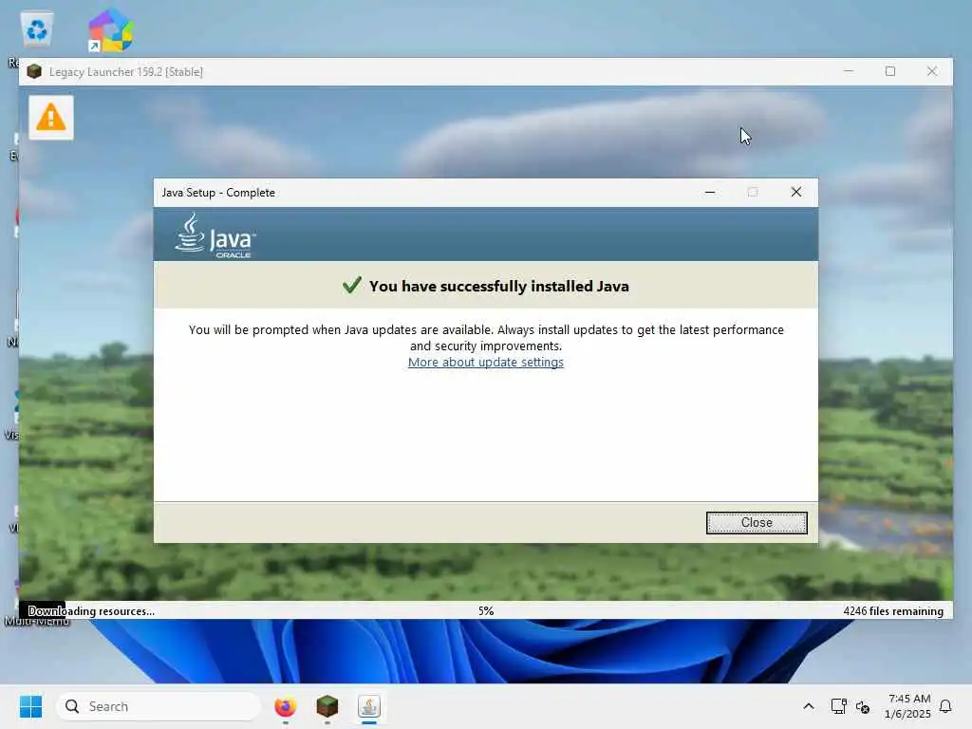The width and height of the screenshot is (972, 729).
Task: Maximize the Legacy Launcher window
Action: point(890,71)
